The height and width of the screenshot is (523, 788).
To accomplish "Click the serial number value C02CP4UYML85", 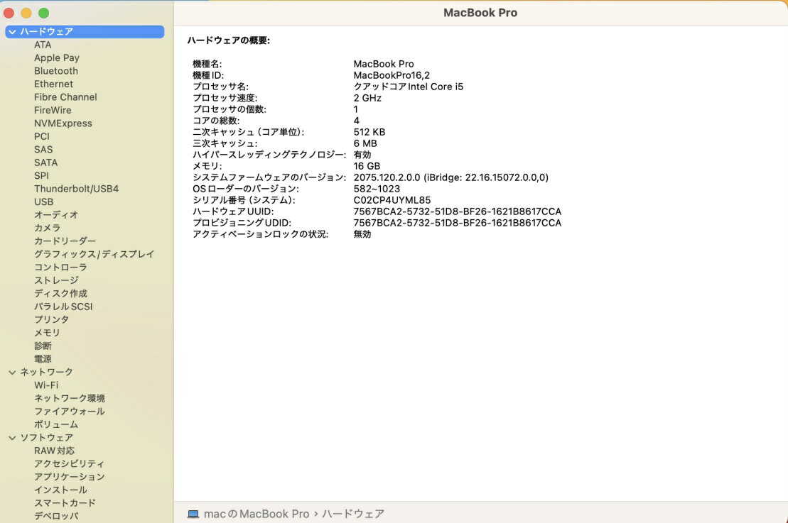I will pos(392,200).
